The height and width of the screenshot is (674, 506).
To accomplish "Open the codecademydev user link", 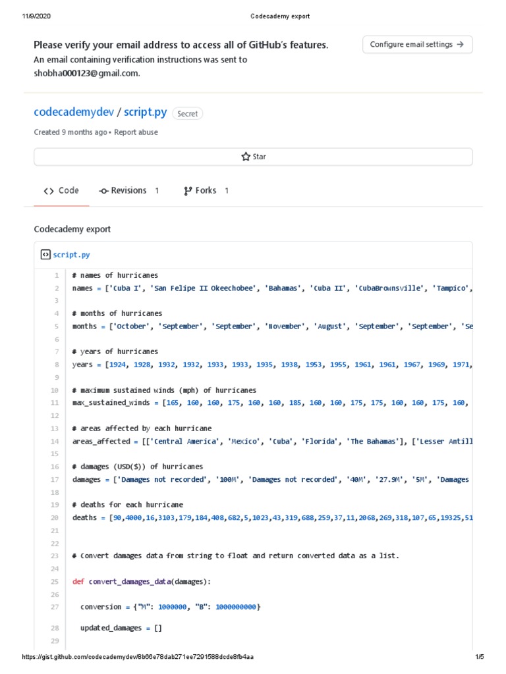I will click(x=74, y=112).
